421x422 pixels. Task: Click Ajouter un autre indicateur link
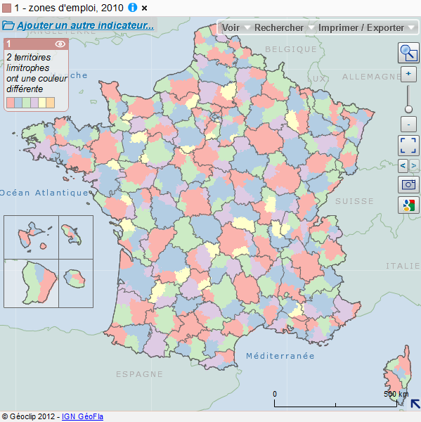85,25
